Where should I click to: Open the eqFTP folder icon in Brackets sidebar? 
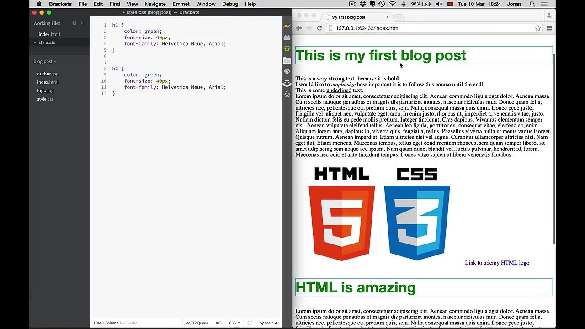[x=287, y=60]
